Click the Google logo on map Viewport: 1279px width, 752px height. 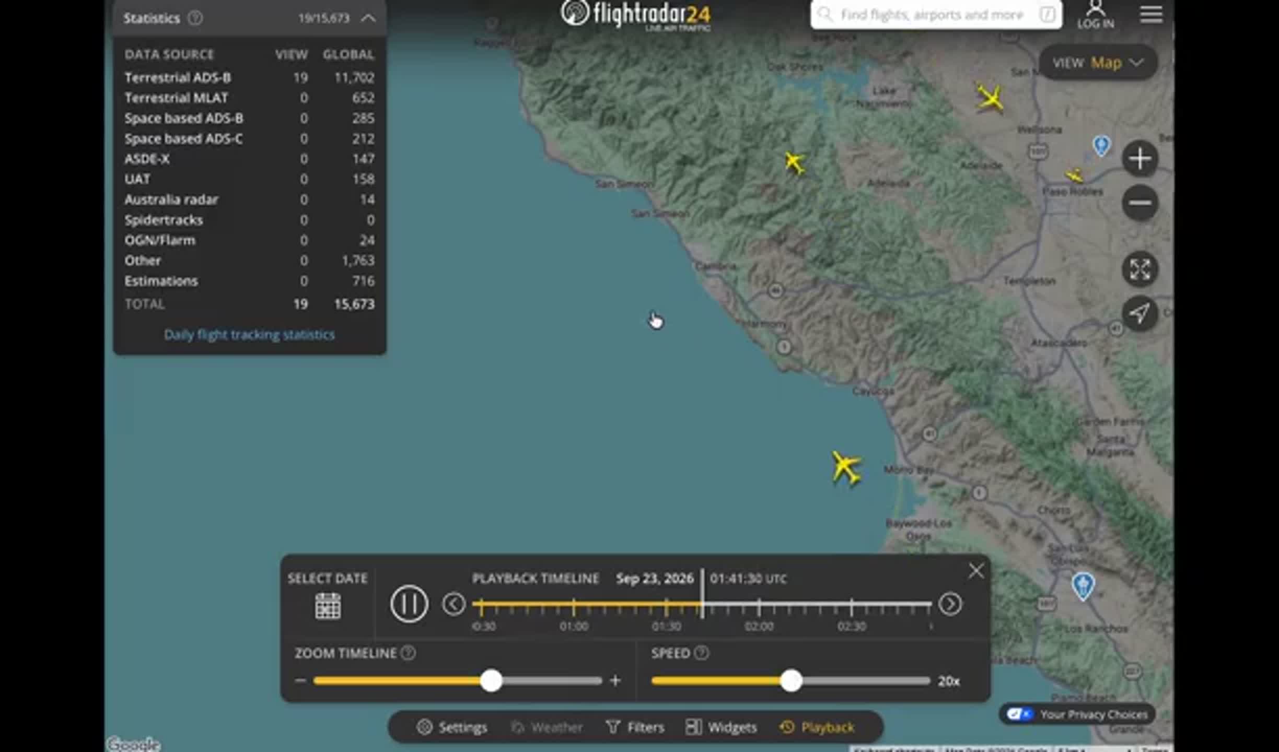pos(133,744)
